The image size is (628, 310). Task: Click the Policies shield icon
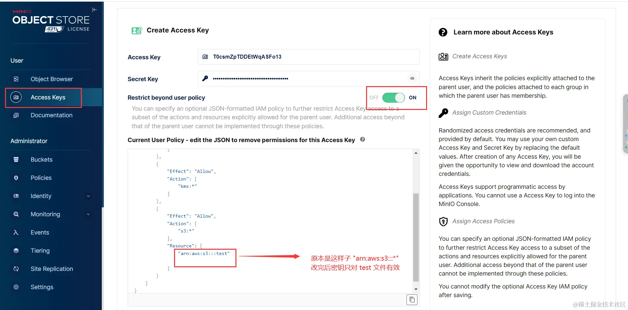tap(16, 178)
